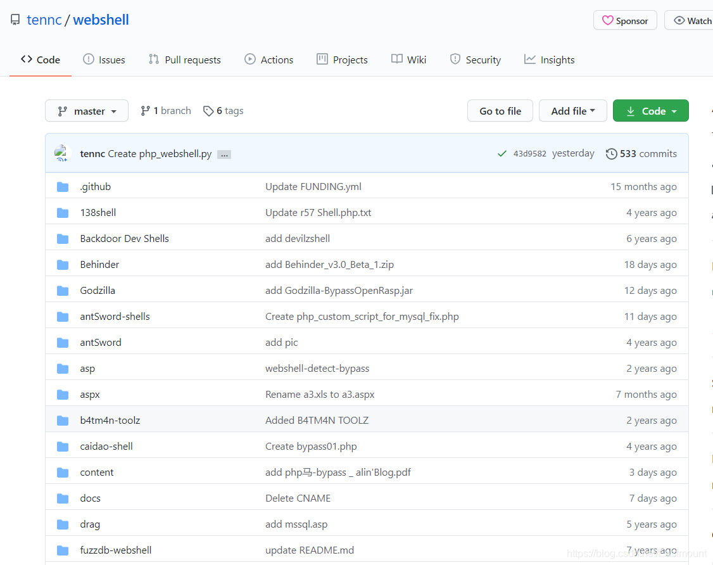
Task: Click the tennc avatar in commit bar
Action: (61, 153)
